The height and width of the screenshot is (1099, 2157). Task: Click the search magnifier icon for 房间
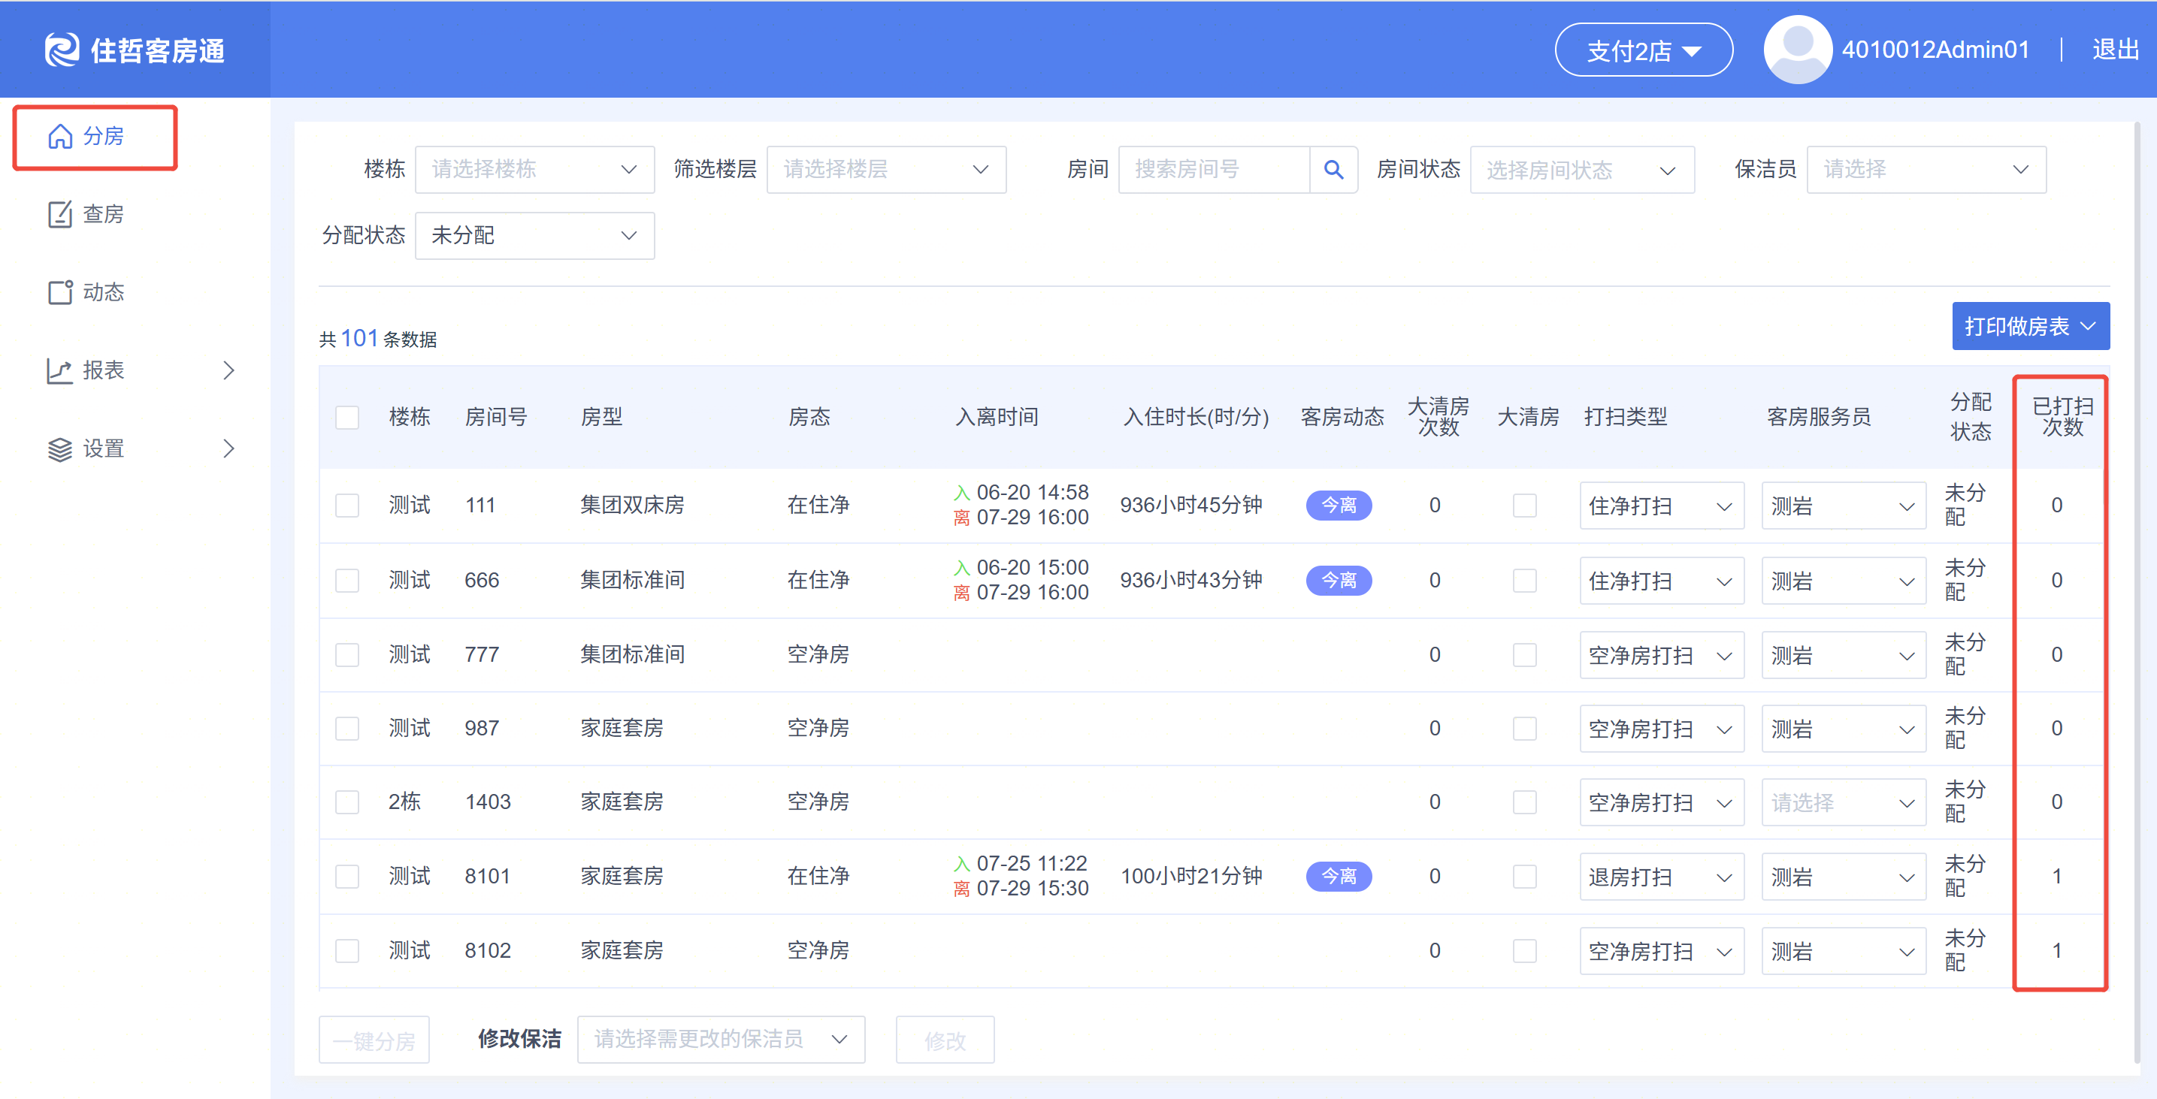point(1333,170)
